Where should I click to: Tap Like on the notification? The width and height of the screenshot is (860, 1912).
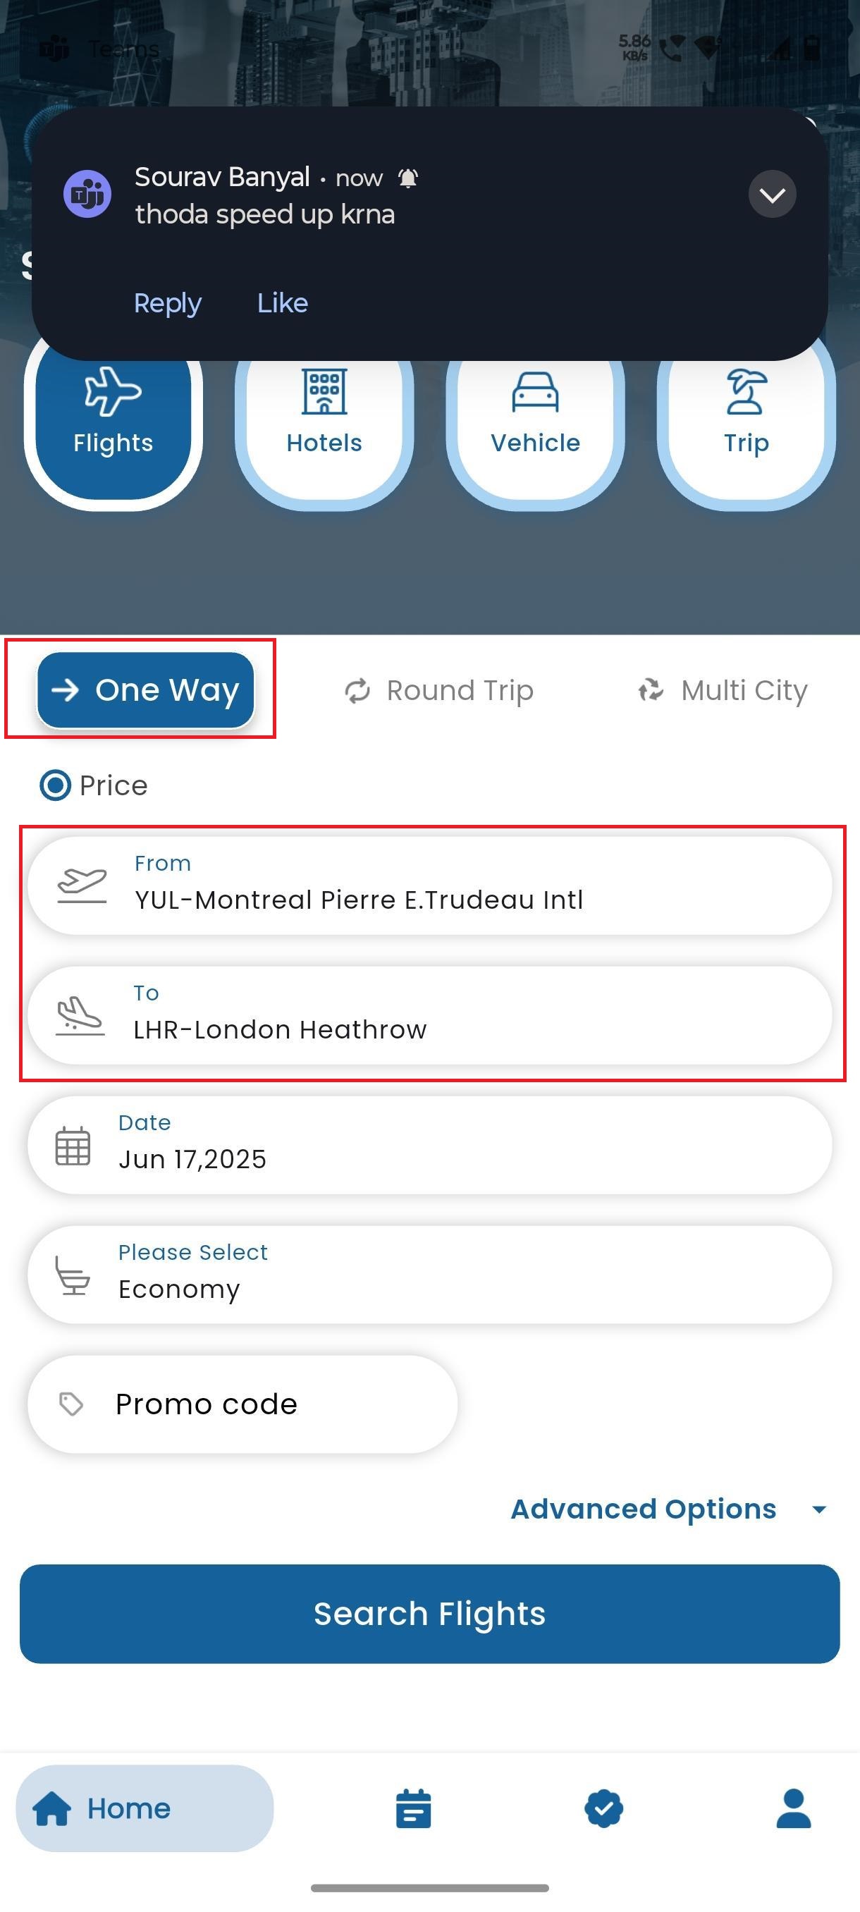pyautogui.click(x=283, y=303)
